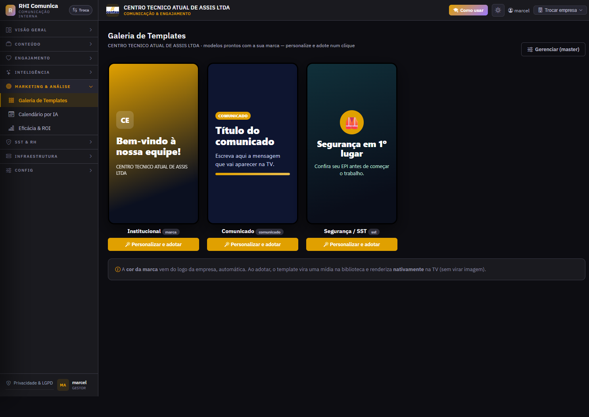Expand the SST & RH section
Image resolution: width=589 pixels, height=417 pixels.
[49, 142]
